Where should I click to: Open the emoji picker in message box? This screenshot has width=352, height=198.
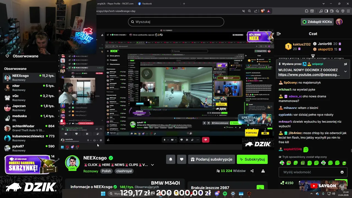click(x=342, y=172)
